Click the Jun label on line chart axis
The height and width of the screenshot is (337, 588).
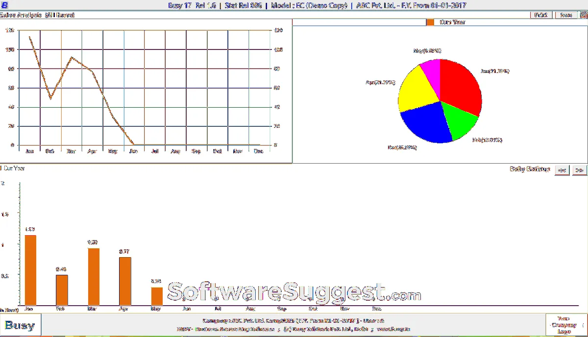134,151
